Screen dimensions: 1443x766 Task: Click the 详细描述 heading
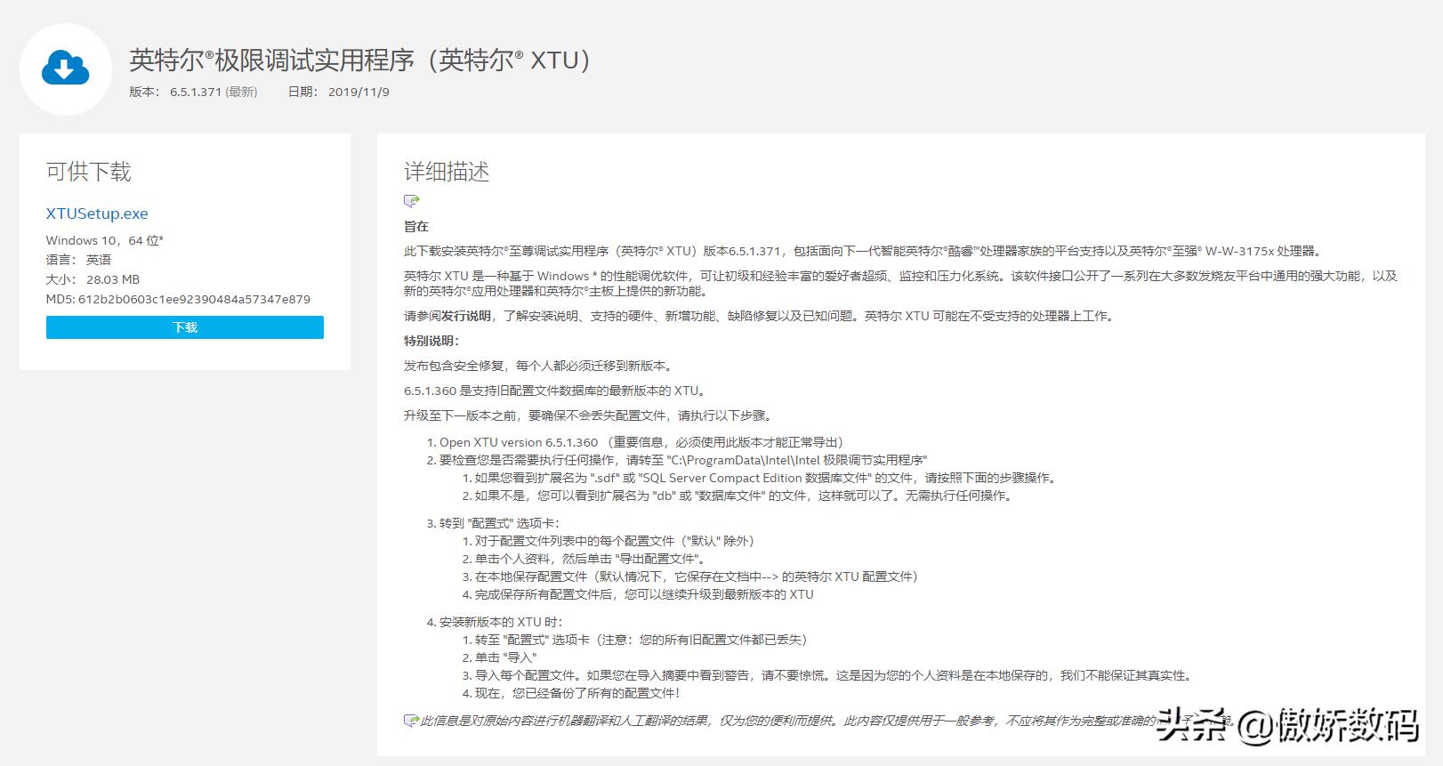click(447, 172)
